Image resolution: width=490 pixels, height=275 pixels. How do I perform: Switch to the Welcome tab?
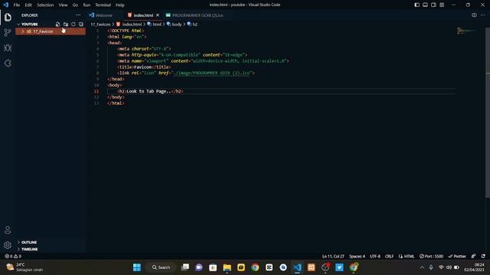[x=104, y=15]
